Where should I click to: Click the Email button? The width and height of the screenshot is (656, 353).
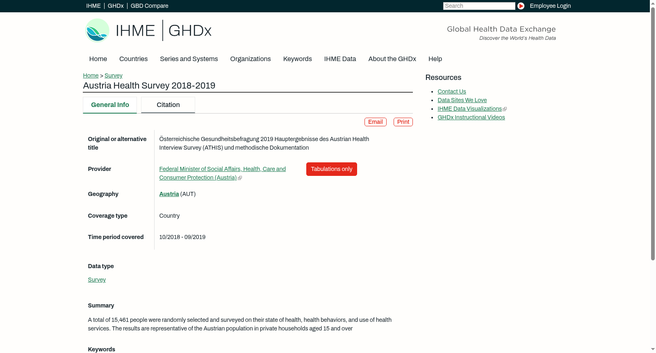(x=376, y=122)
